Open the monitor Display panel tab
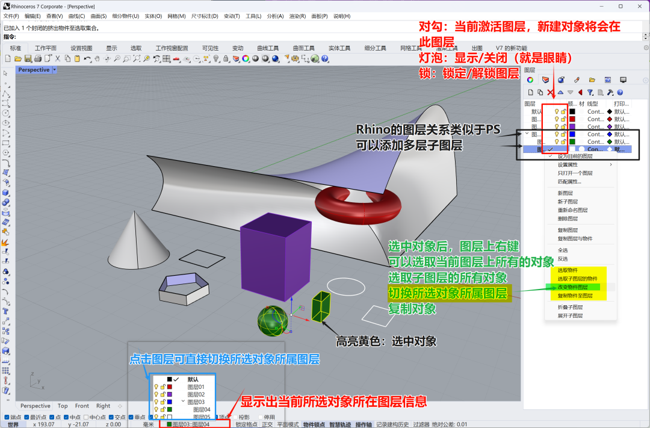 623,79
